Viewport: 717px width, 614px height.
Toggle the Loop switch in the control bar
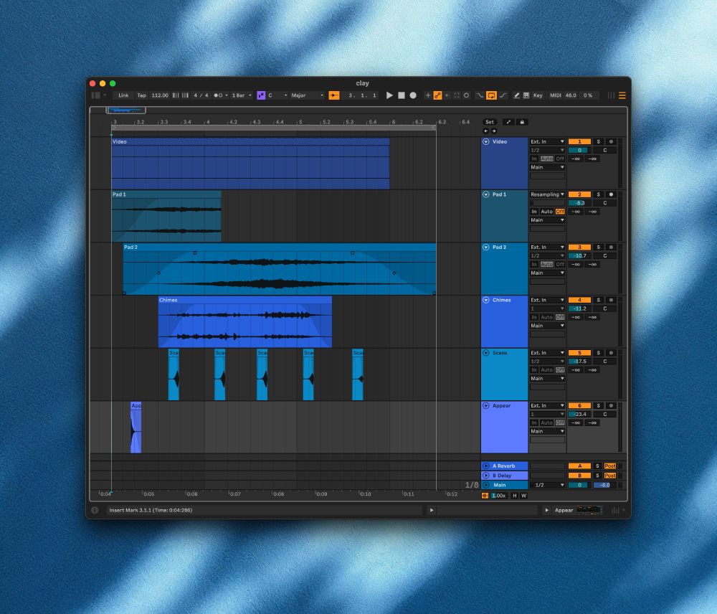(x=492, y=95)
